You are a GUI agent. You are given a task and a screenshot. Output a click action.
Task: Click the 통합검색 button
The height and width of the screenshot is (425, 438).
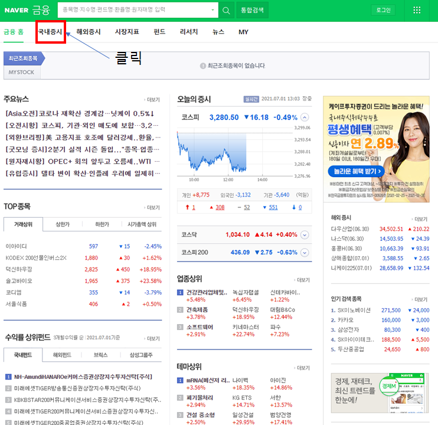coord(252,11)
